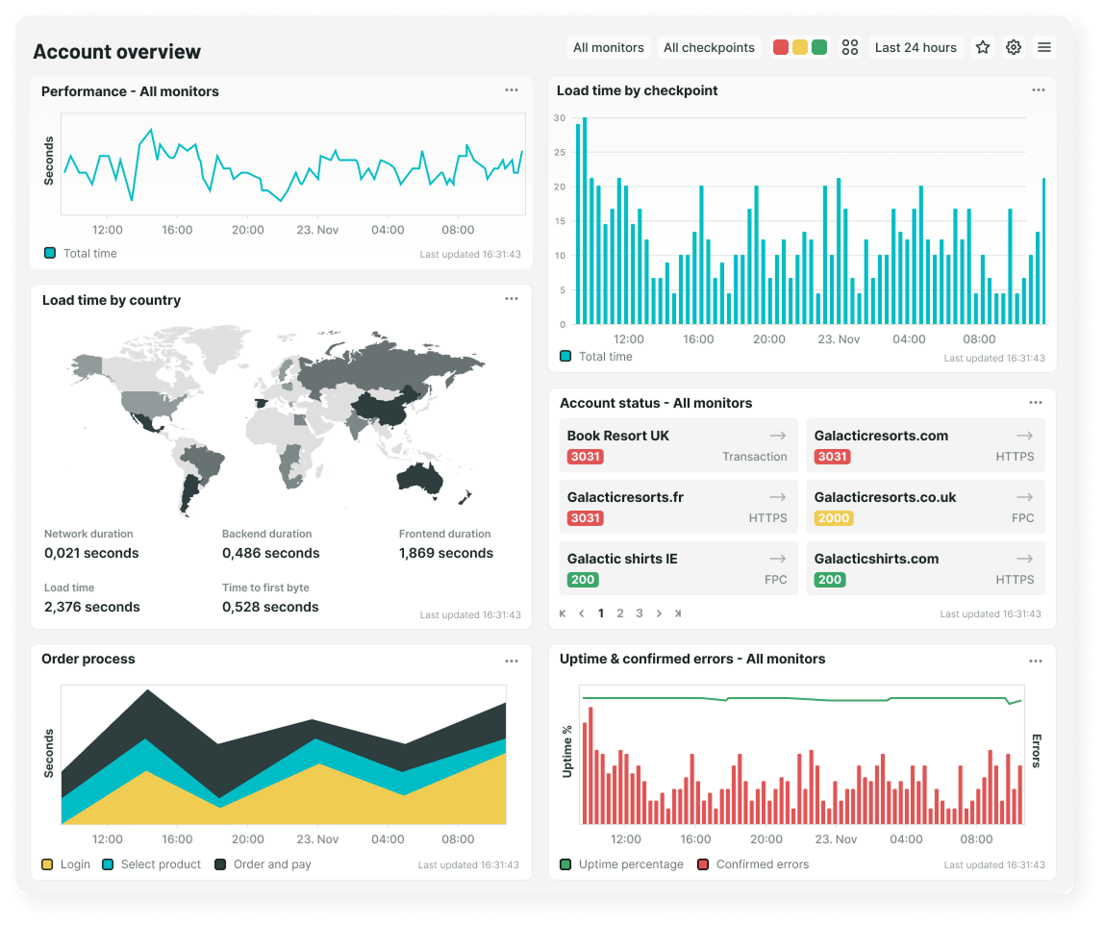Viewport: 1104px width, 925px height.
Task: Open the dashboard layout grid icon
Action: coord(849,46)
